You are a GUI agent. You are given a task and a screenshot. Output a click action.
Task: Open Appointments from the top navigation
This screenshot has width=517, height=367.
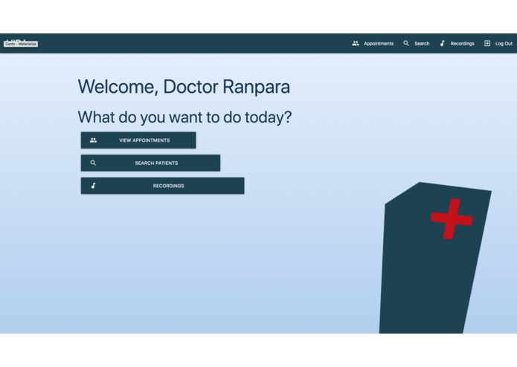click(x=379, y=43)
